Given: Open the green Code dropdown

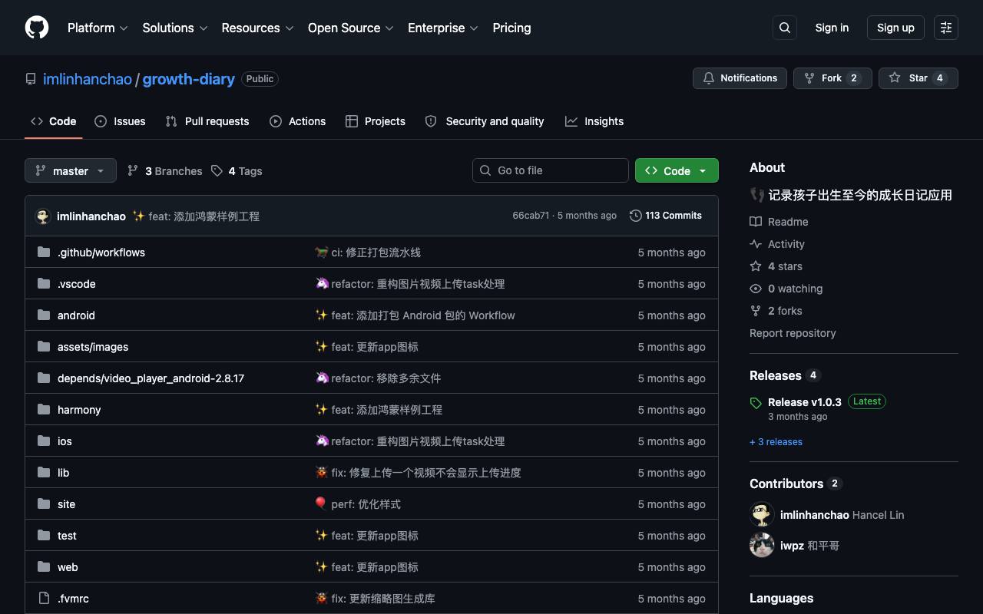Looking at the screenshot, I should click(x=677, y=170).
